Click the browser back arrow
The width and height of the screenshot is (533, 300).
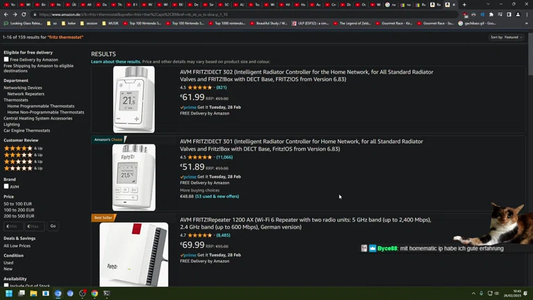[x=6, y=14]
